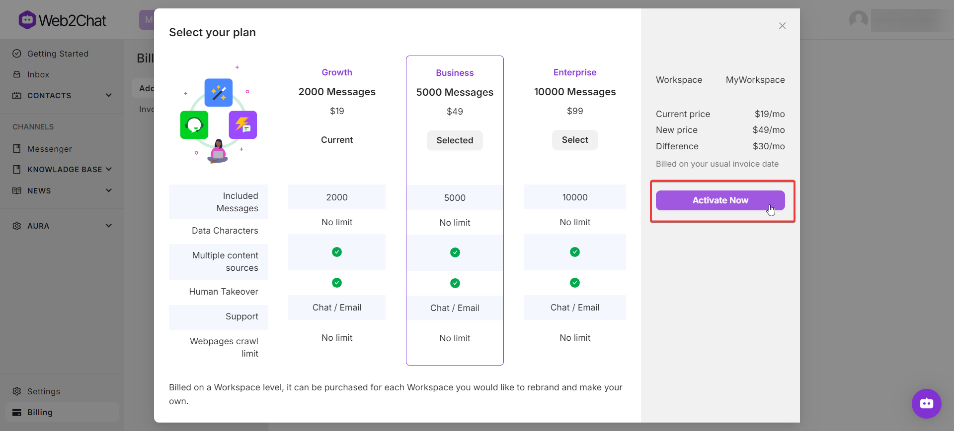This screenshot has width=954, height=431.
Task: Click Business plan human takeover checkmark
Action: point(455,283)
